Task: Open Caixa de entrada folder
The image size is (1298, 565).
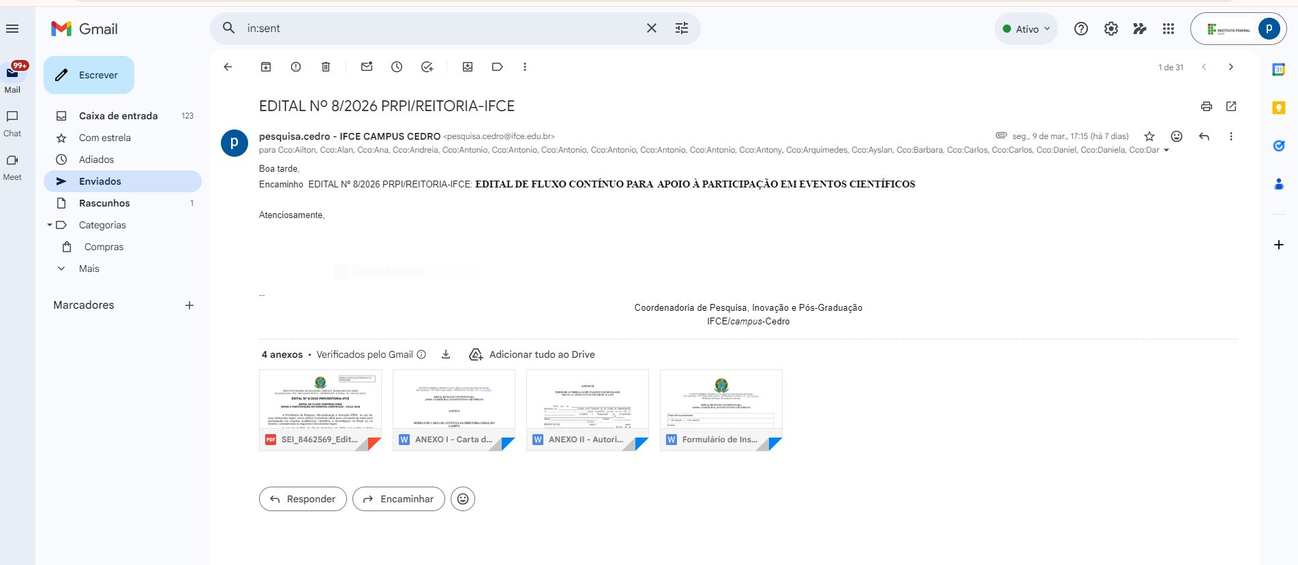Action: [x=118, y=116]
